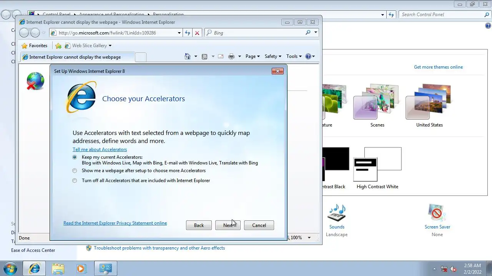Open the Internet Explorer Privacy Statement link
The image size is (492, 276).
[115, 223]
